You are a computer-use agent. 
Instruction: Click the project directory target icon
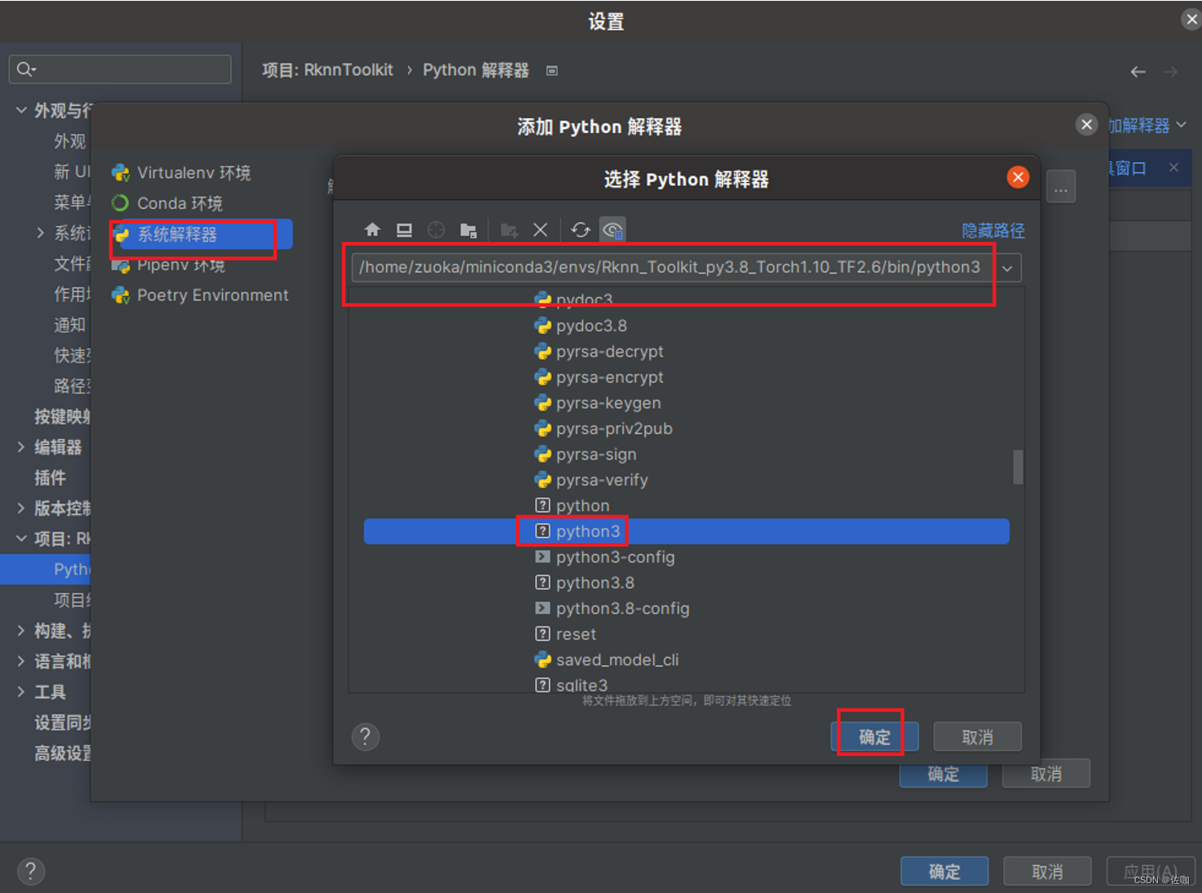point(436,230)
